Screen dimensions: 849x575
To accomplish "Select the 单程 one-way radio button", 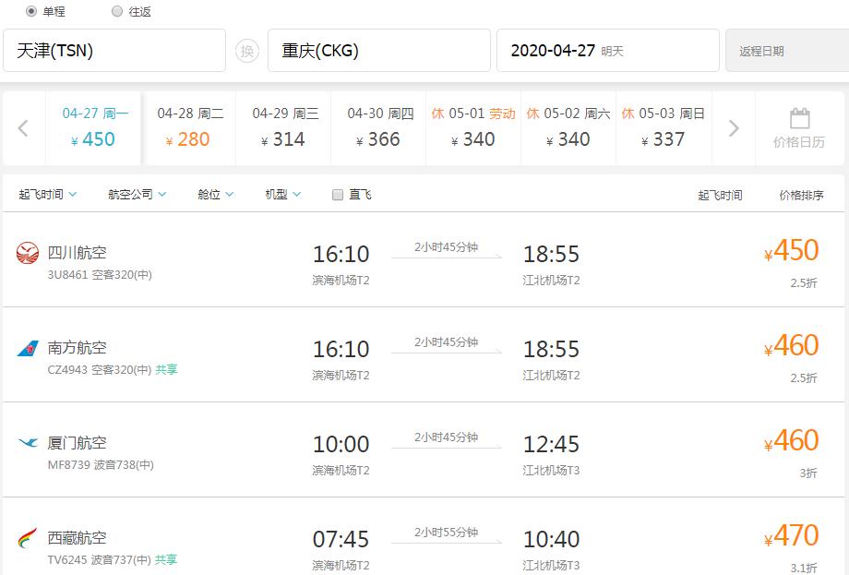I will (x=29, y=12).
